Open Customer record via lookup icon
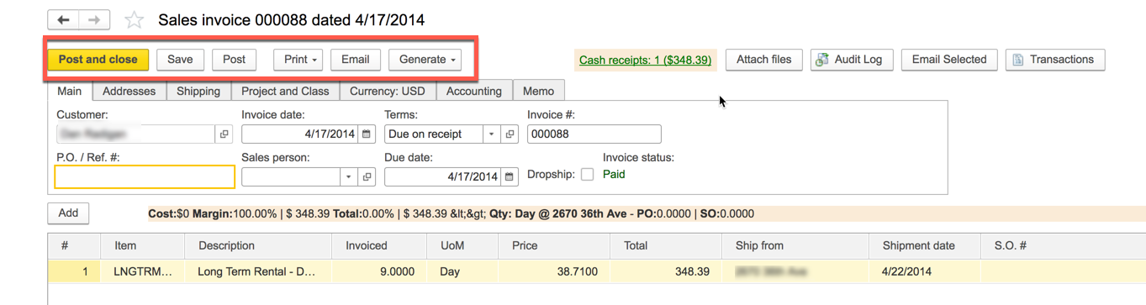 224,134
